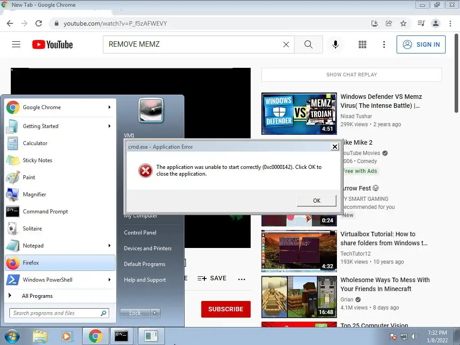Open Chrome's three-dot menu

[x=450, y=23]
